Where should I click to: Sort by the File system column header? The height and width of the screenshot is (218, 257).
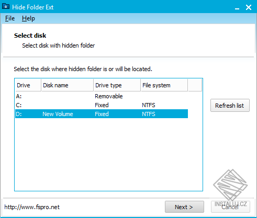coord(164,85)
